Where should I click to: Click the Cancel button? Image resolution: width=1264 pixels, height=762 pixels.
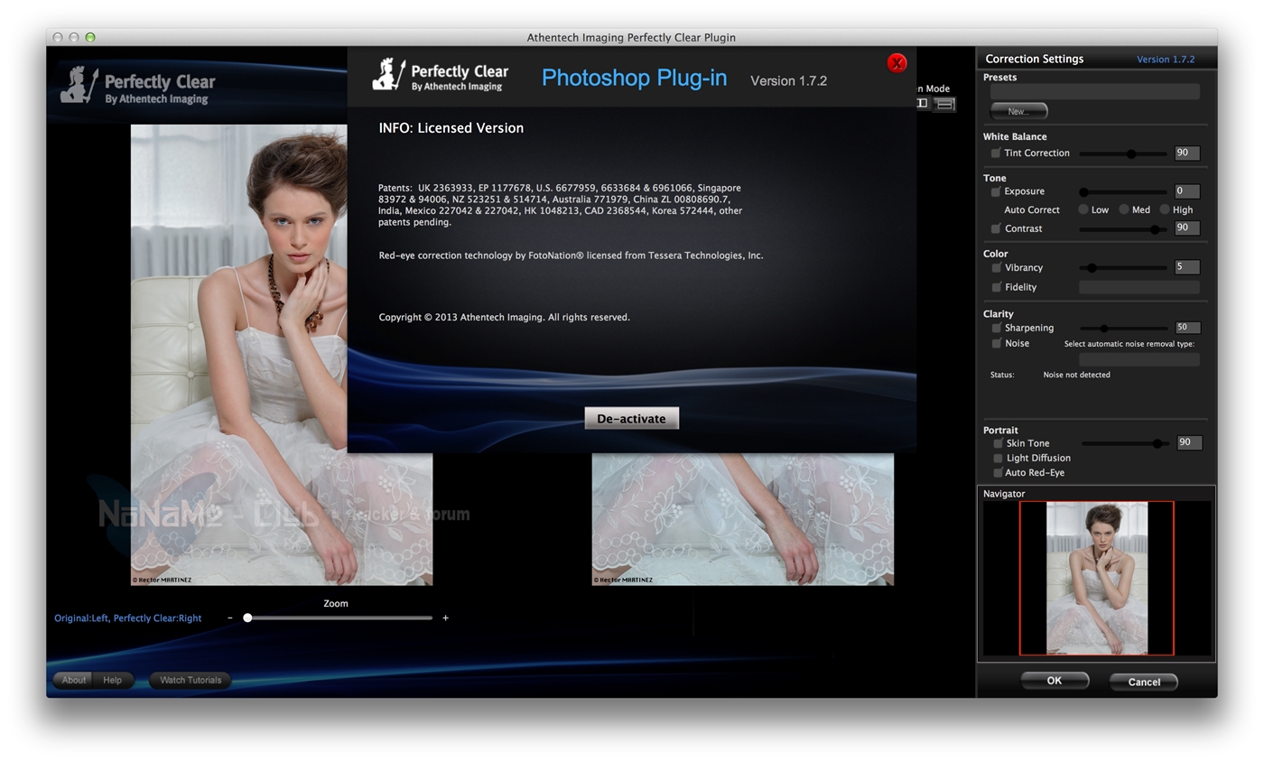click(1143, 682)
